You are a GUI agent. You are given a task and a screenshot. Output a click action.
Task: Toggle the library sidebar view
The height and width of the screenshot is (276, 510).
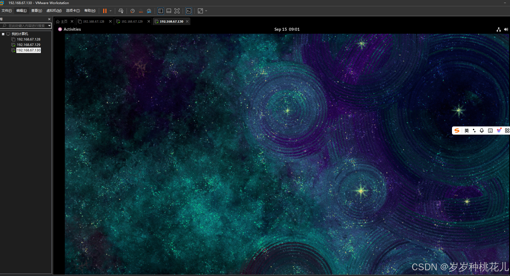point(161,11)
